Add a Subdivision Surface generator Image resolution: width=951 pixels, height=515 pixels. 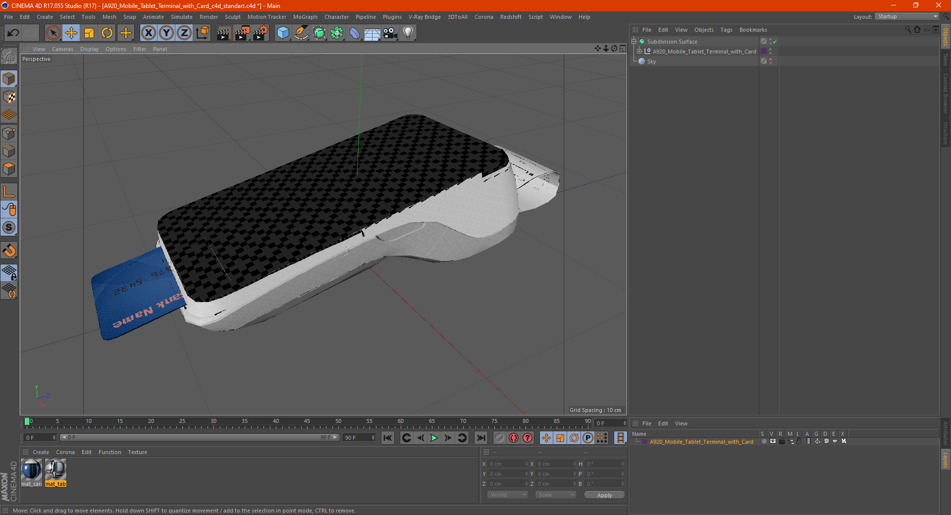coord(319,33)
